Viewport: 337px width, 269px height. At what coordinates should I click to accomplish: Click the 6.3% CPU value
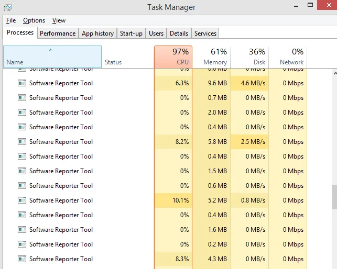coord(182,83)
